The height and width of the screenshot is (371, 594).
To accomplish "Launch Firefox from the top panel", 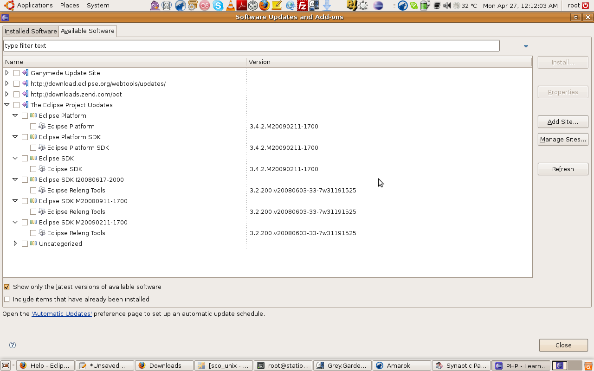I will pyautogui.click(x=265, y=6).
